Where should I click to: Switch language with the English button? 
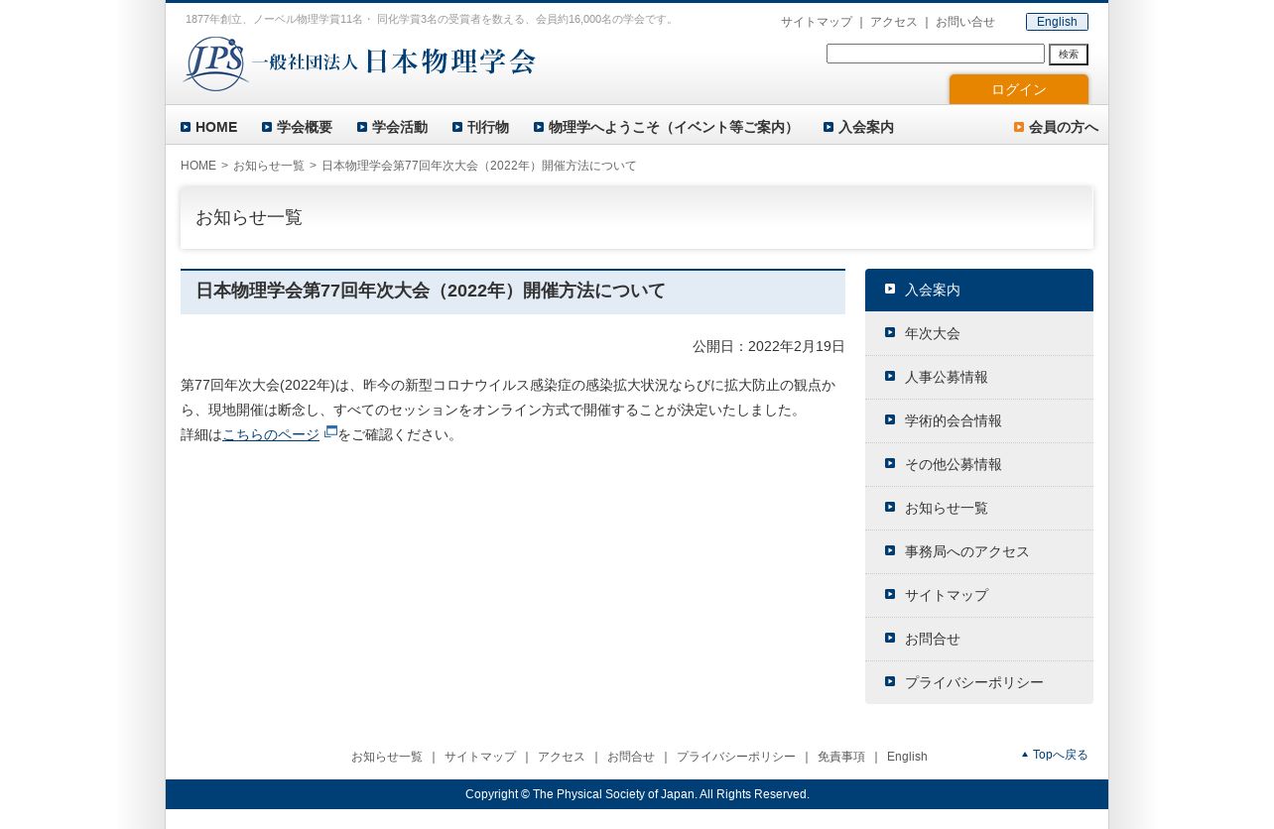1057,22
